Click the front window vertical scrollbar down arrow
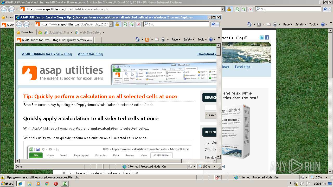This screenshot has height=187, width=333. click(219, 157)
